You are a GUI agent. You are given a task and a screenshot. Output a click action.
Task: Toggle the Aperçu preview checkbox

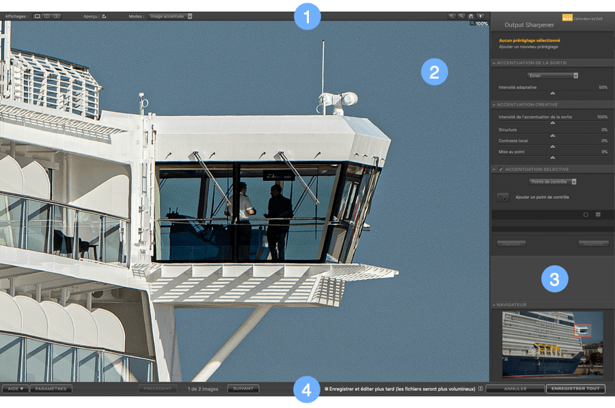tap(105, 16)
